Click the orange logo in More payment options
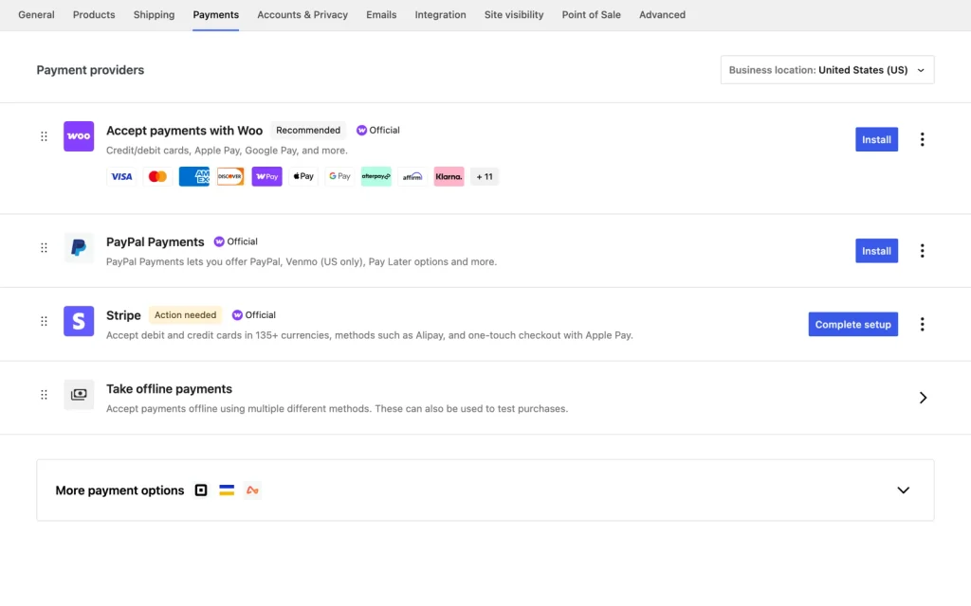This screenshot has height=606, width=971. 252,490
